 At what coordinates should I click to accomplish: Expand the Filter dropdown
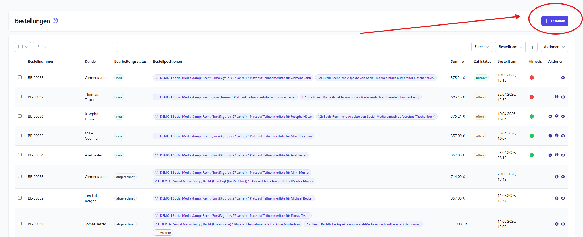pos(481,47)
